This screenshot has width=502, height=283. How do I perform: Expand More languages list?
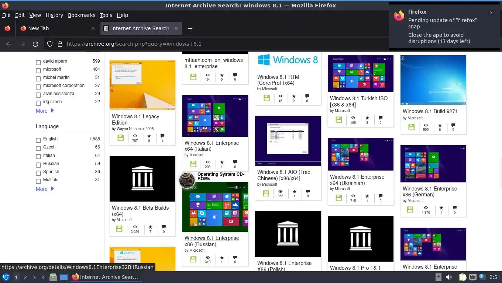45,189
